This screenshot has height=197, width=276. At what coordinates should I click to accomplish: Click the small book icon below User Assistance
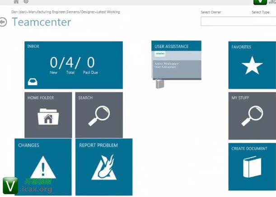[160, 84]
